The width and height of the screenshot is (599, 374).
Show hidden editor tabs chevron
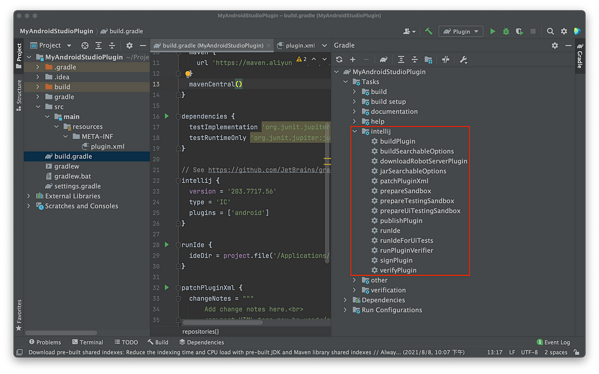click(x=324, y=46)
